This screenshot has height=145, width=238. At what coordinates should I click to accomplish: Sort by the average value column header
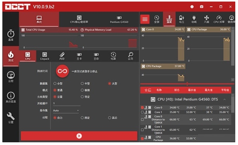click(225, 90)
